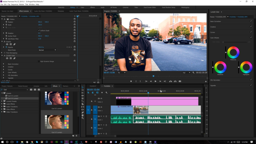Click the Midtones color wheel

pyautogui.click(x=233, y=52)
